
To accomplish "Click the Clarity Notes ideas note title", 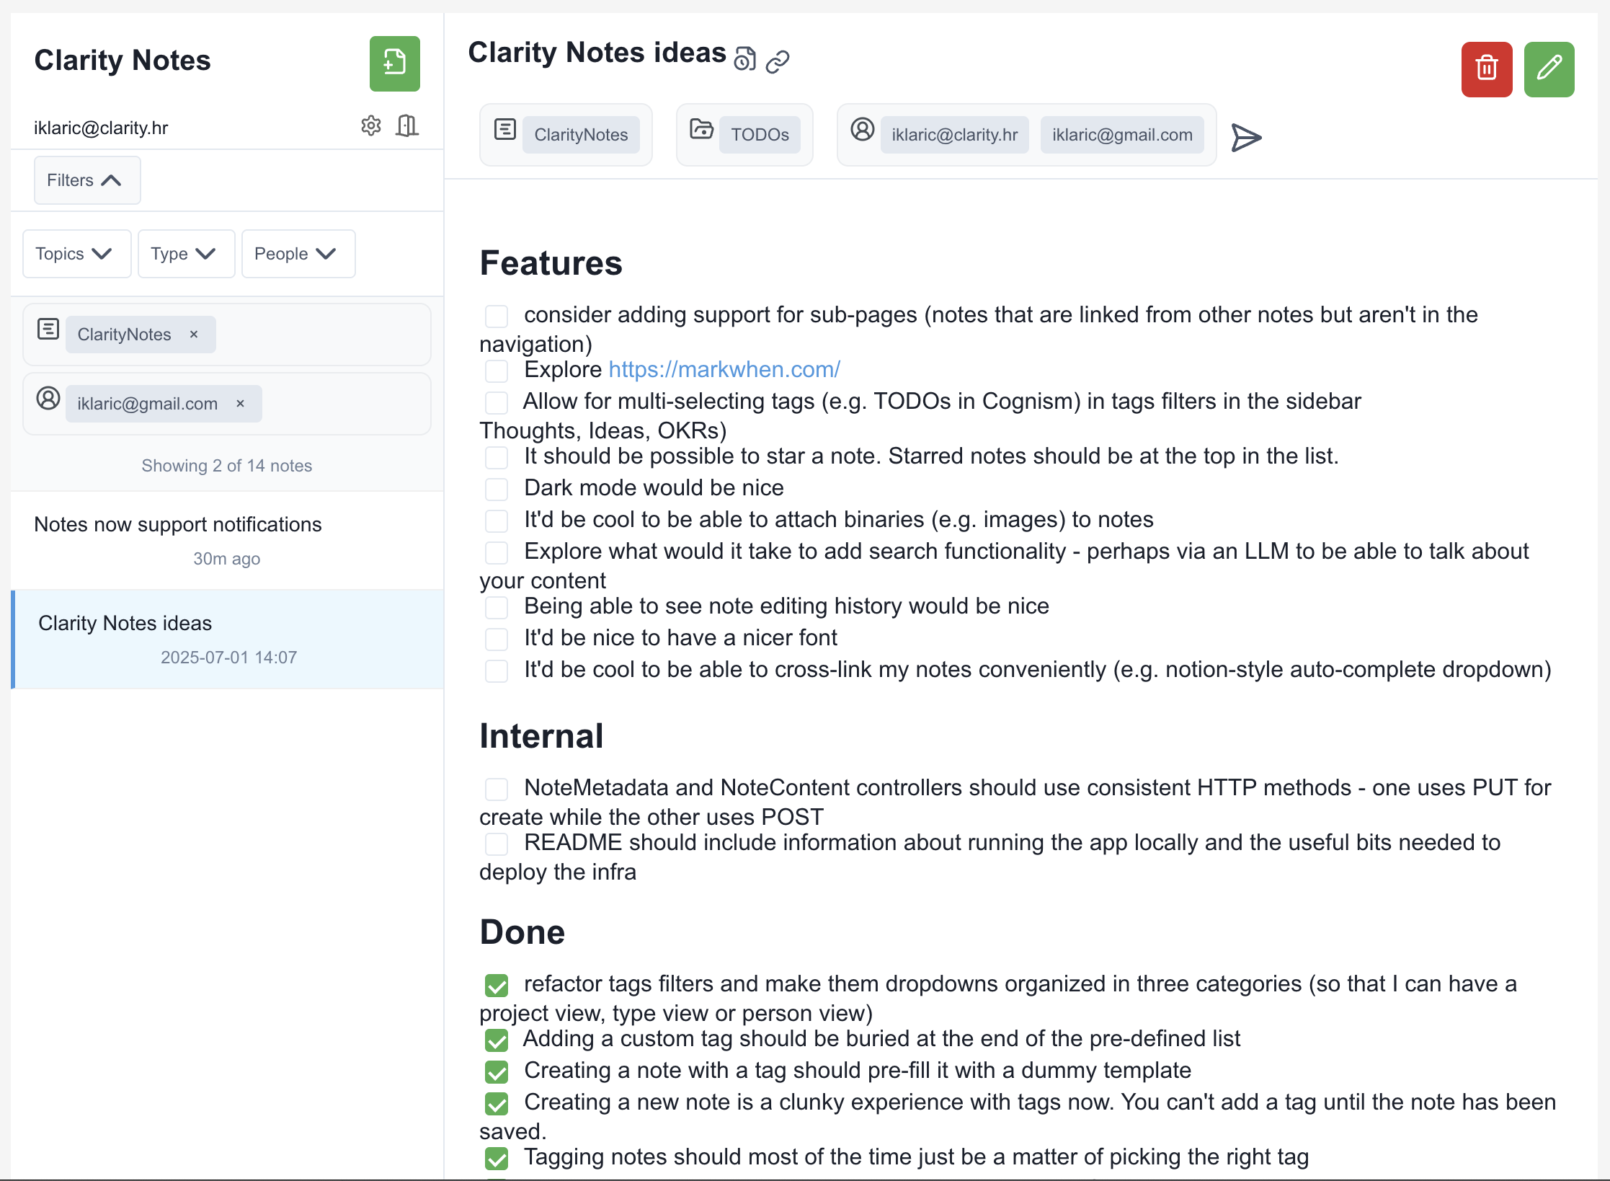I will 597,53.
